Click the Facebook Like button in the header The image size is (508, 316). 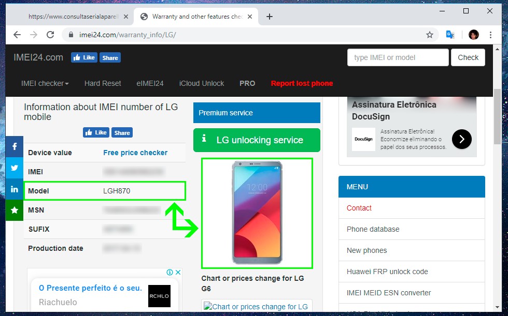(84, 57)
